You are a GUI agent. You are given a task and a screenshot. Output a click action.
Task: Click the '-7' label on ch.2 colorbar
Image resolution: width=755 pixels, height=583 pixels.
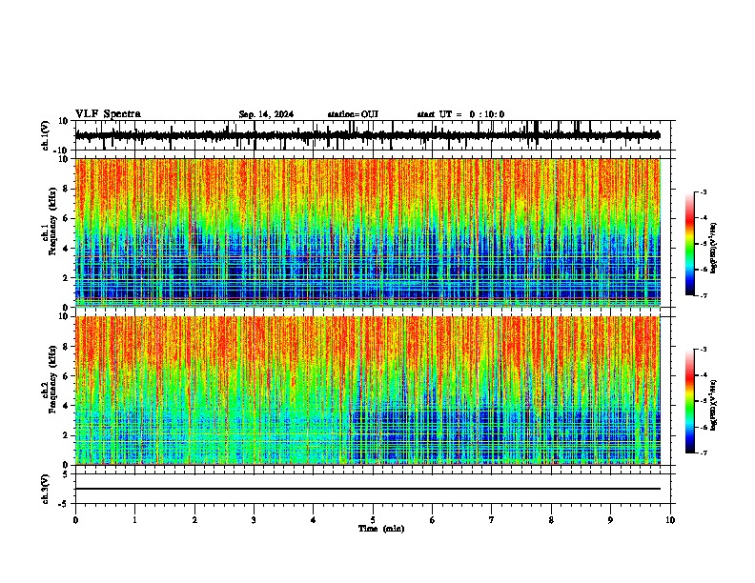coord(703,453)
